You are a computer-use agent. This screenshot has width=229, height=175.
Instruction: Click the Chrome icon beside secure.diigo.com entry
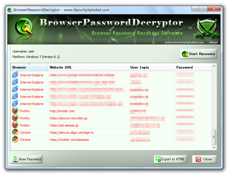point(15,132)
